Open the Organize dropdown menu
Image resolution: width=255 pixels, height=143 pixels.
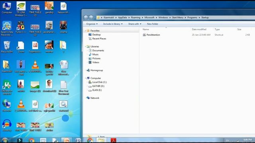click(92, 24)
